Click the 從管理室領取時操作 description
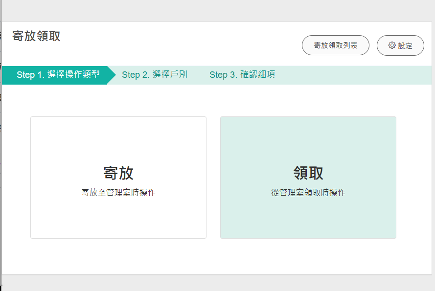Viewport: 435px width, 291px height. click(308, 193)
